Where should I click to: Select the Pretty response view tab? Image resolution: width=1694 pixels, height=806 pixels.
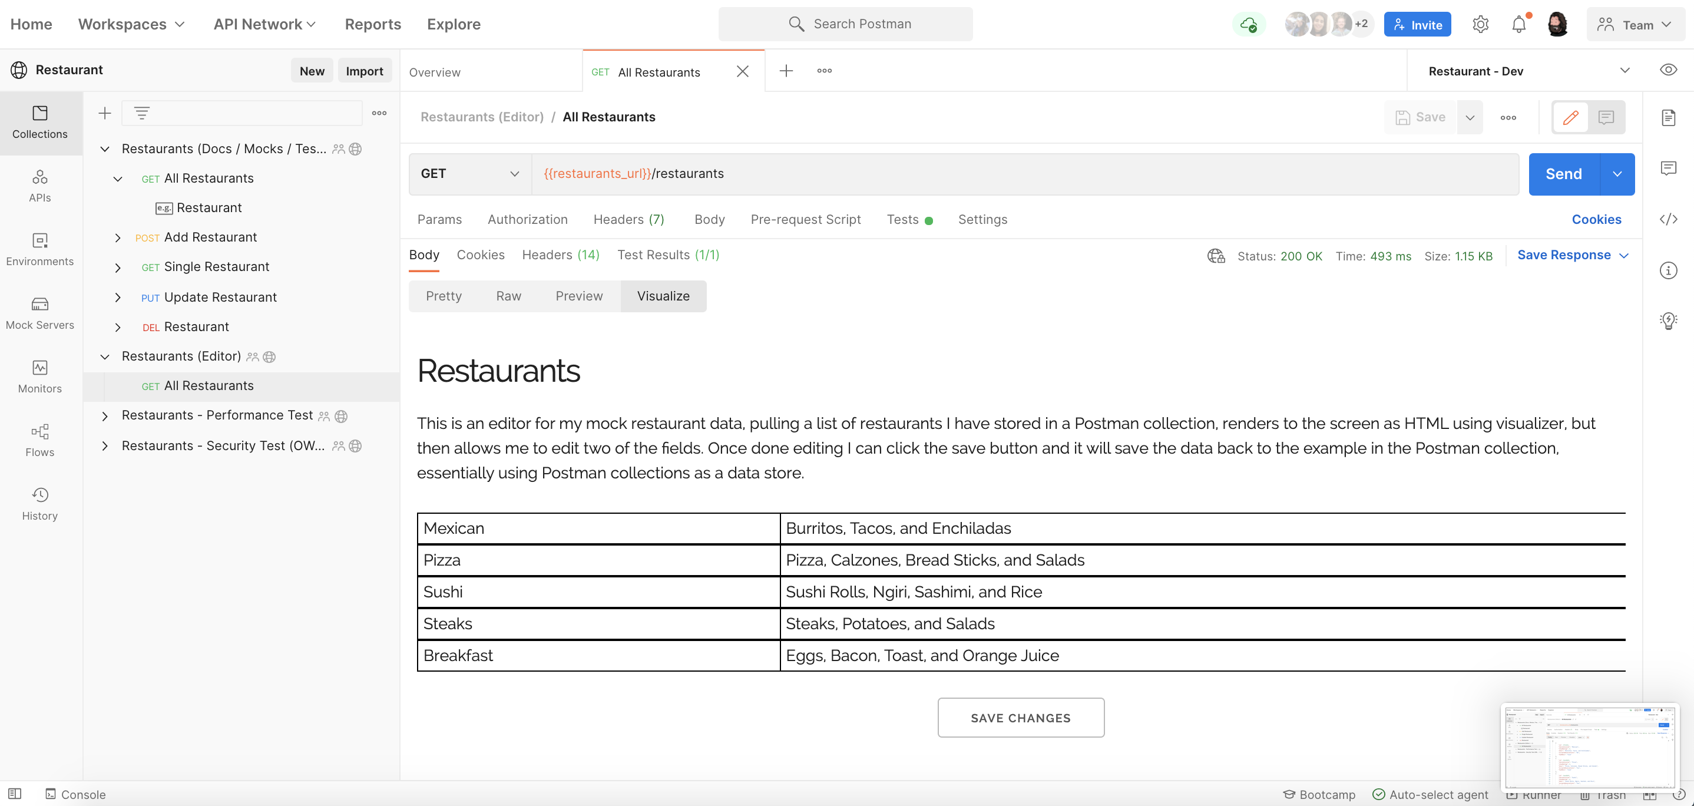443,296
